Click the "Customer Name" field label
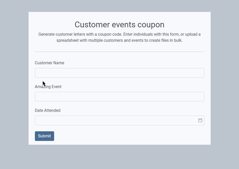Image resolution: width=239 pixels, height=169 pixels. [50, 63]
